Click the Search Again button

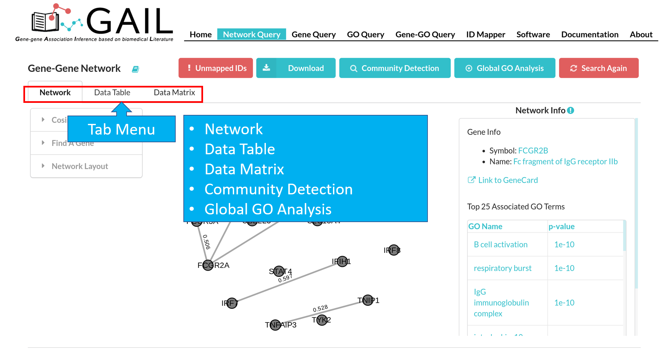tap(599, 68)
